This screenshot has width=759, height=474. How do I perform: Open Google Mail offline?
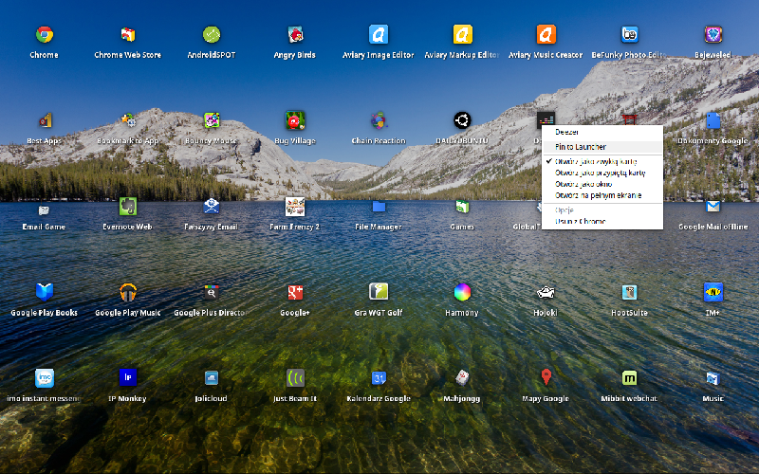point(713,207)
